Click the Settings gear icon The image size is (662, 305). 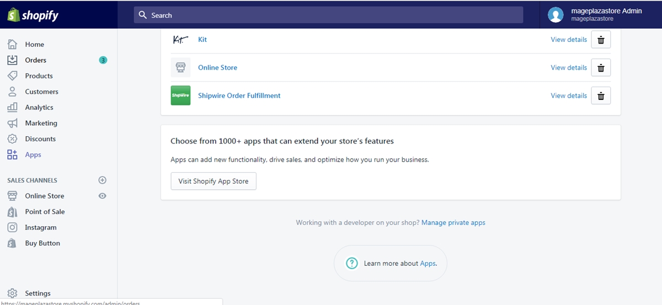coord(12,293)
